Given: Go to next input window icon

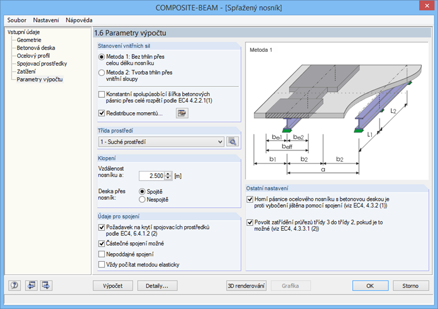Looking at the screenshot, I should pyautogui.click(x=46, y=285).
